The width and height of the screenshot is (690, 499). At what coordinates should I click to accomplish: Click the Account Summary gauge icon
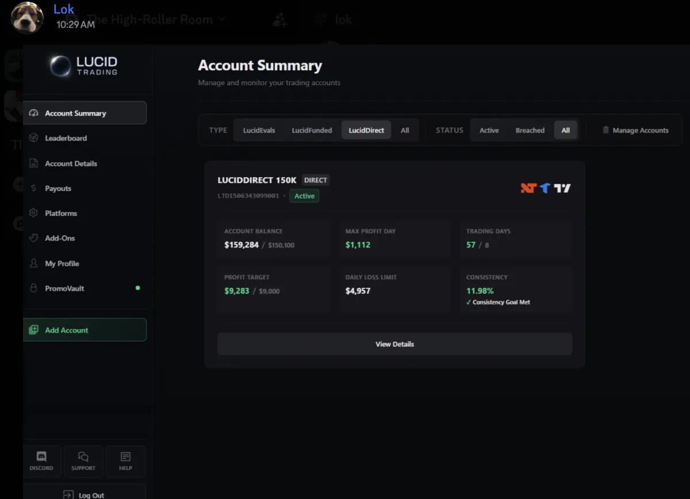click(33, 113)
